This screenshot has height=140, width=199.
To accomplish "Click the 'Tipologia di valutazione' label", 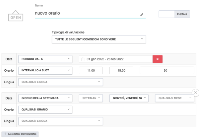I will point(68,32).
